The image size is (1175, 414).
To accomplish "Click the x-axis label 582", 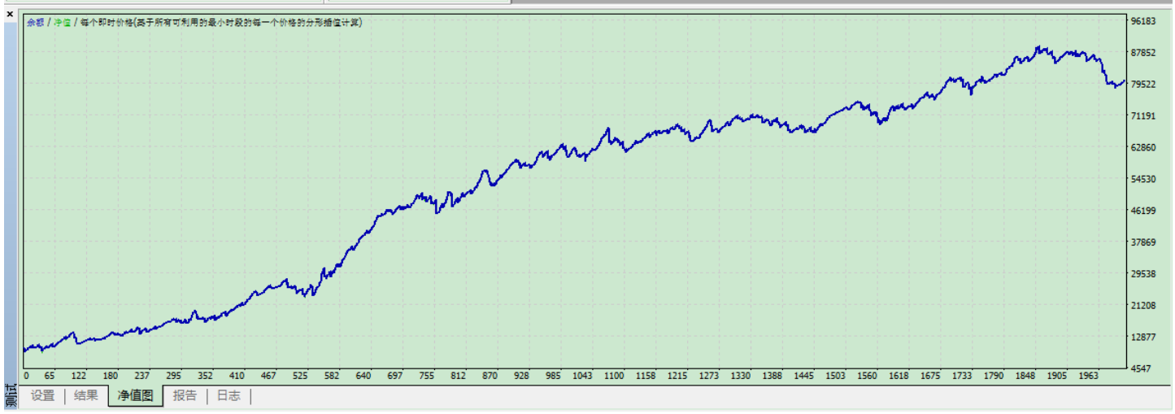I will pos(332,376).
